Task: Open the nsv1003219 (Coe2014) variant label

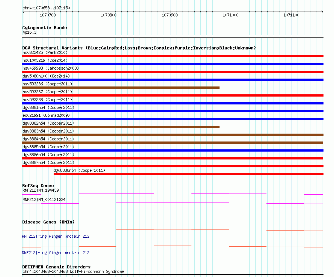Action: [x=45, y=60]
